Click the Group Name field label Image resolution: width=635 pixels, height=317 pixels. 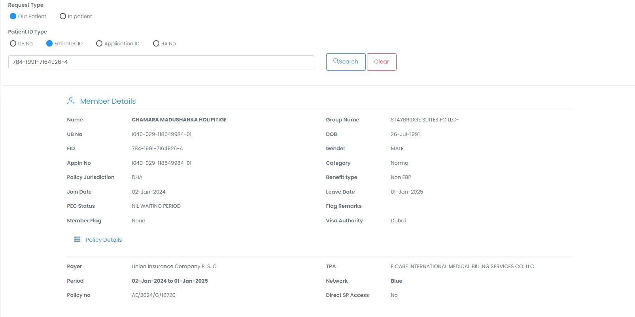(342, 119)
